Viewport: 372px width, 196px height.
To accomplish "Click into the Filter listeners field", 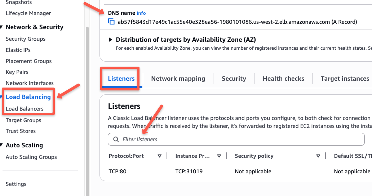I will pyautogui.click(x=236, y=139).
